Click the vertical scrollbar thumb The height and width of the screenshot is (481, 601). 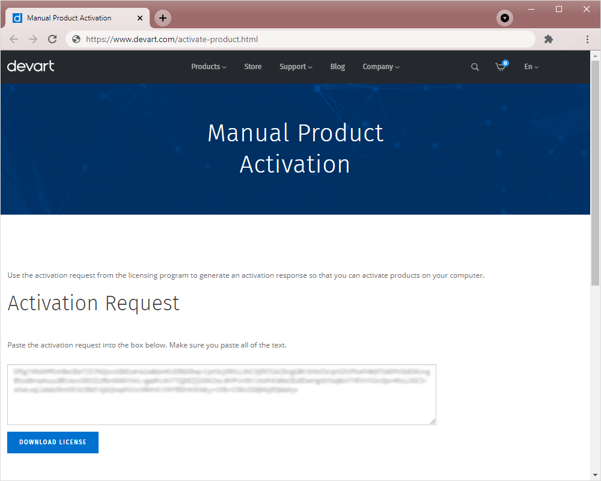point(595,173)
